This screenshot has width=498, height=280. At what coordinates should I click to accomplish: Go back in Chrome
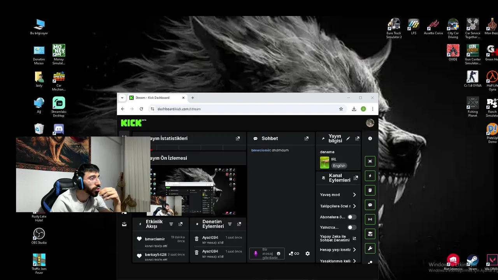coord(123,109)
